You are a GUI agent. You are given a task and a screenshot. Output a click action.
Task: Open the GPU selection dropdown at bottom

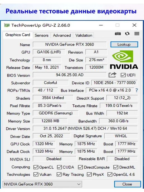tap(42, 184)
